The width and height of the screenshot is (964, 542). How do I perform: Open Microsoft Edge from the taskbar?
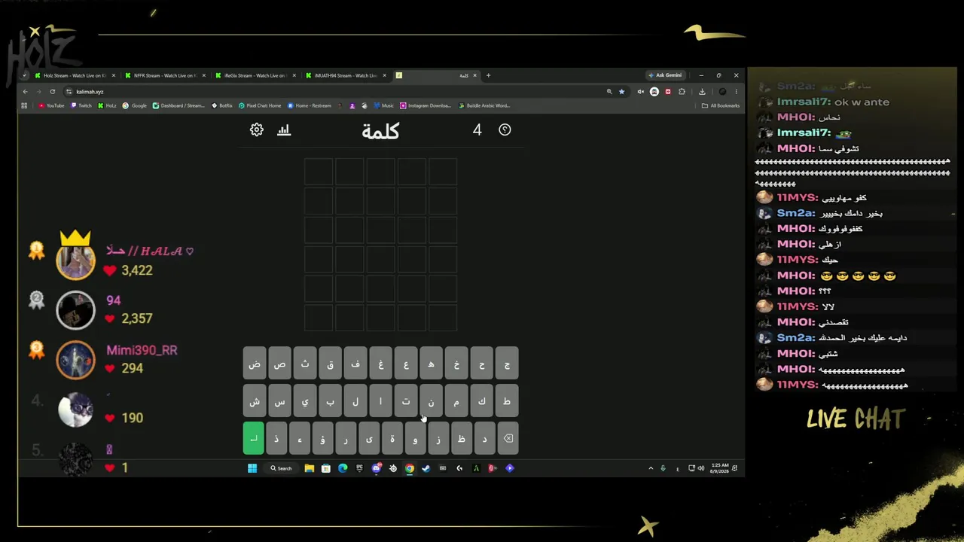coord(343,468)
